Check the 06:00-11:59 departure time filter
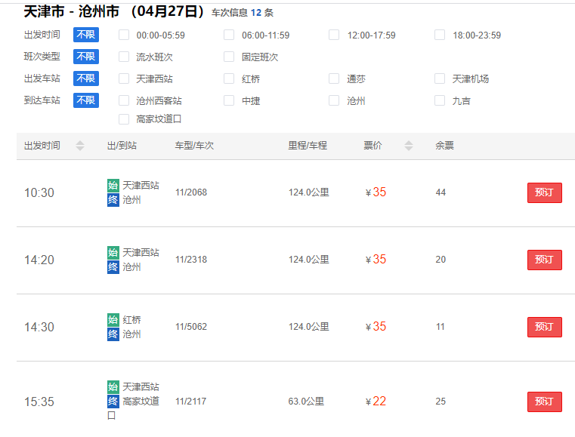The width and height of the screenshot is (575, 437). 229,35
